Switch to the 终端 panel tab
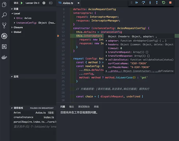This screenshot has width=179, height=141. point(96,107)
